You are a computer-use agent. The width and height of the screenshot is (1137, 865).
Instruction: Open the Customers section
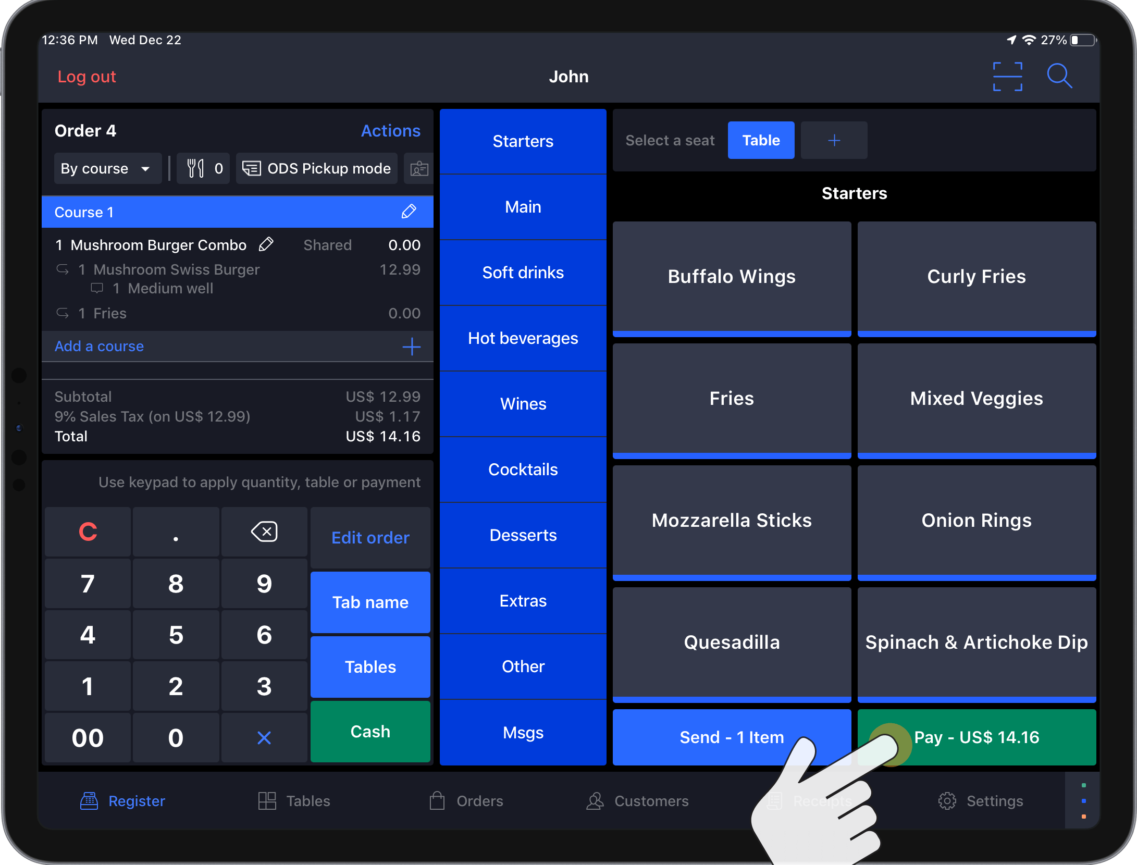pos(637,801)
